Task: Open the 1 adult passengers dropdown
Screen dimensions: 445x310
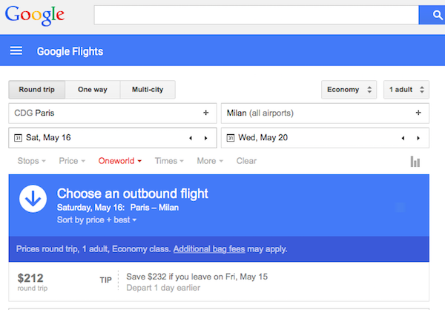Action: 406,90
